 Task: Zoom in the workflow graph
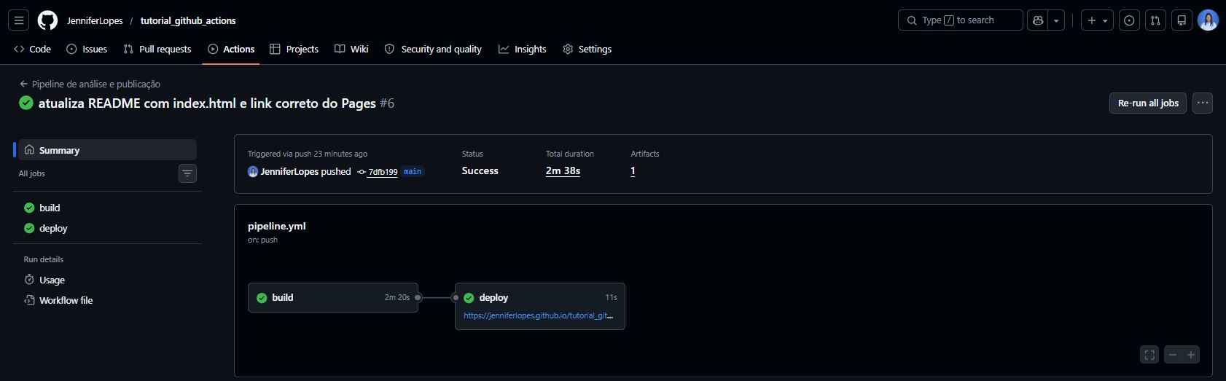pos(1191,355)
